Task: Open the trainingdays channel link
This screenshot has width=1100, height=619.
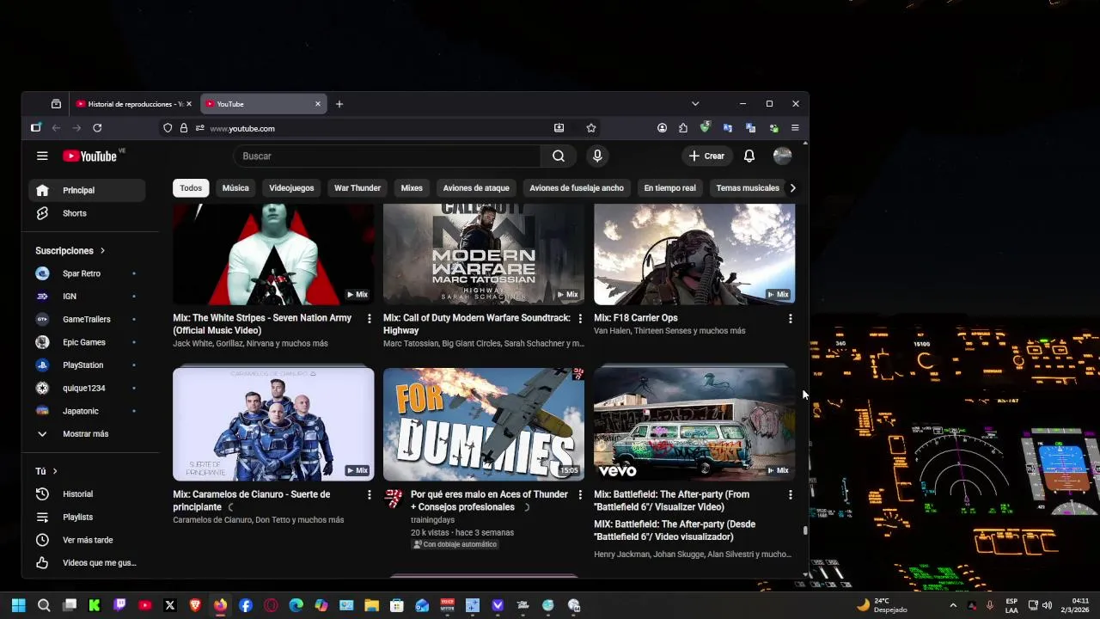Action: [x=432, y=520]
